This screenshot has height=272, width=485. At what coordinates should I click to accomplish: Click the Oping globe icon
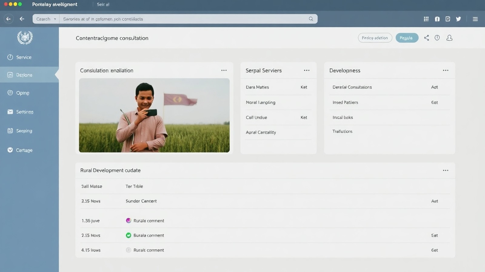(x=10, y=93)
